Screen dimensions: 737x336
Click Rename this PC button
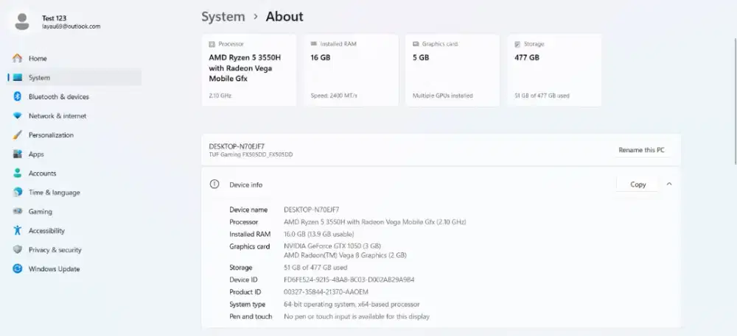coord(642,150)
